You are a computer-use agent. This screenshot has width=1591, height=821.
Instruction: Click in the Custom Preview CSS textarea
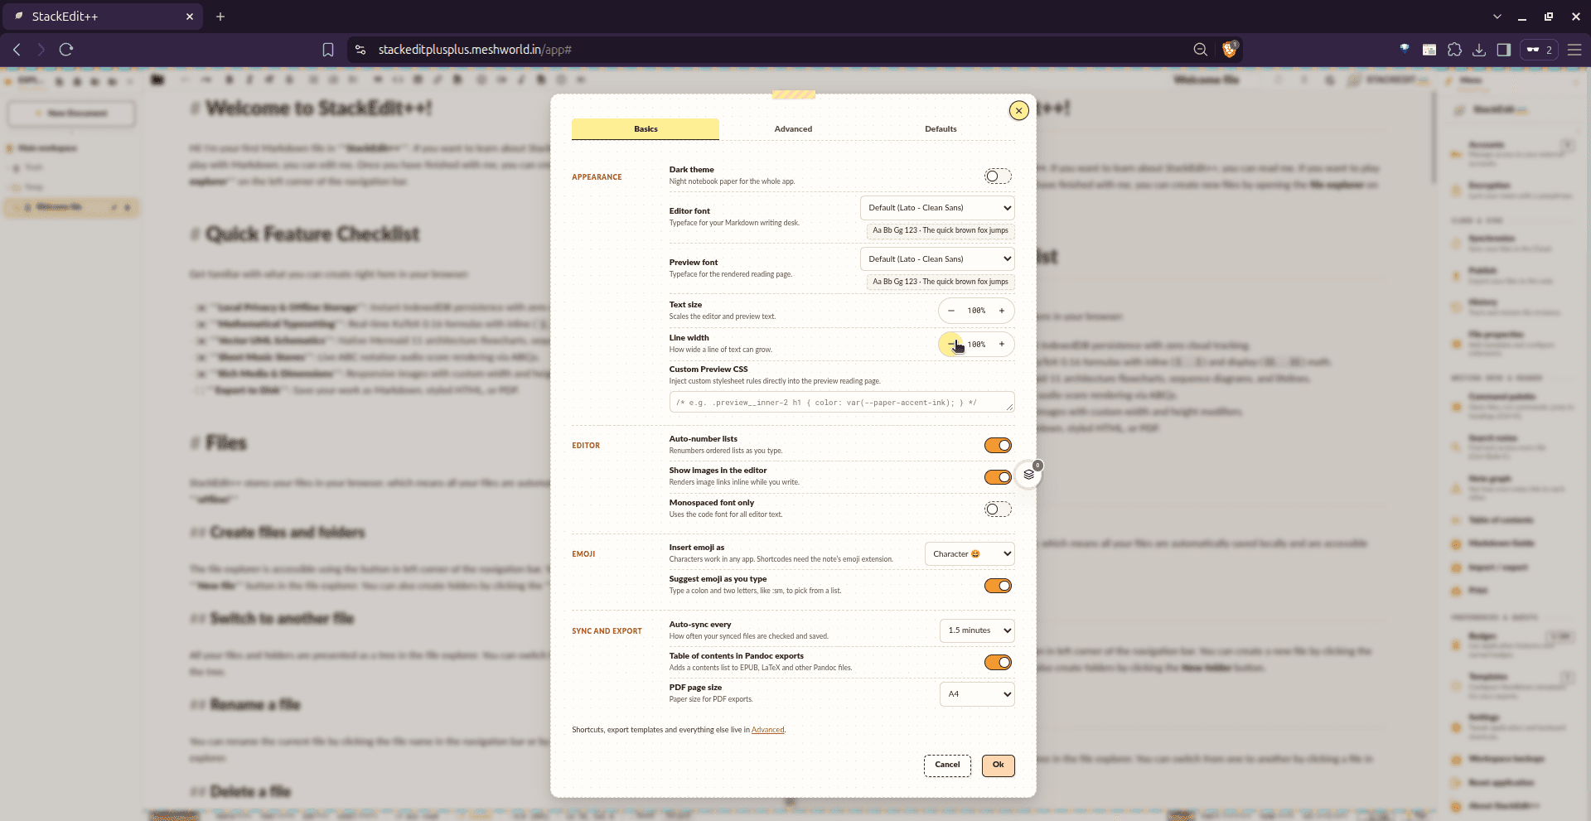pyautogui.click(x=842, y=403)
